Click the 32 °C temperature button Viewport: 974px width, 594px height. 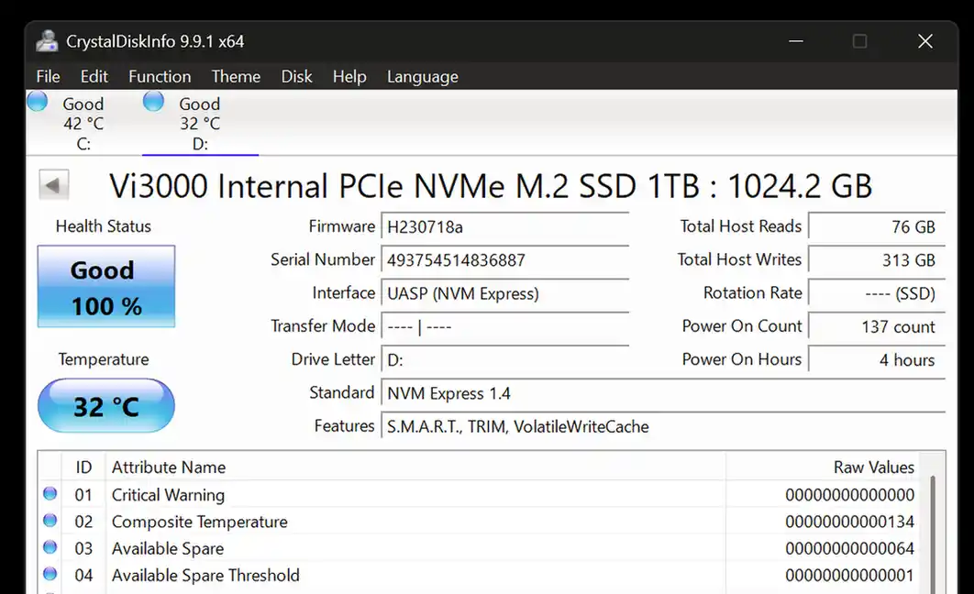click(106, 406)
